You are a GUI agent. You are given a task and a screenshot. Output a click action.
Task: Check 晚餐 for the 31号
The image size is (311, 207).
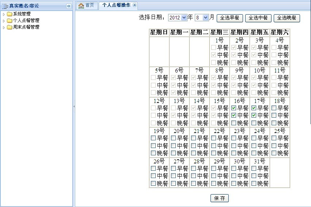[254, 183]
